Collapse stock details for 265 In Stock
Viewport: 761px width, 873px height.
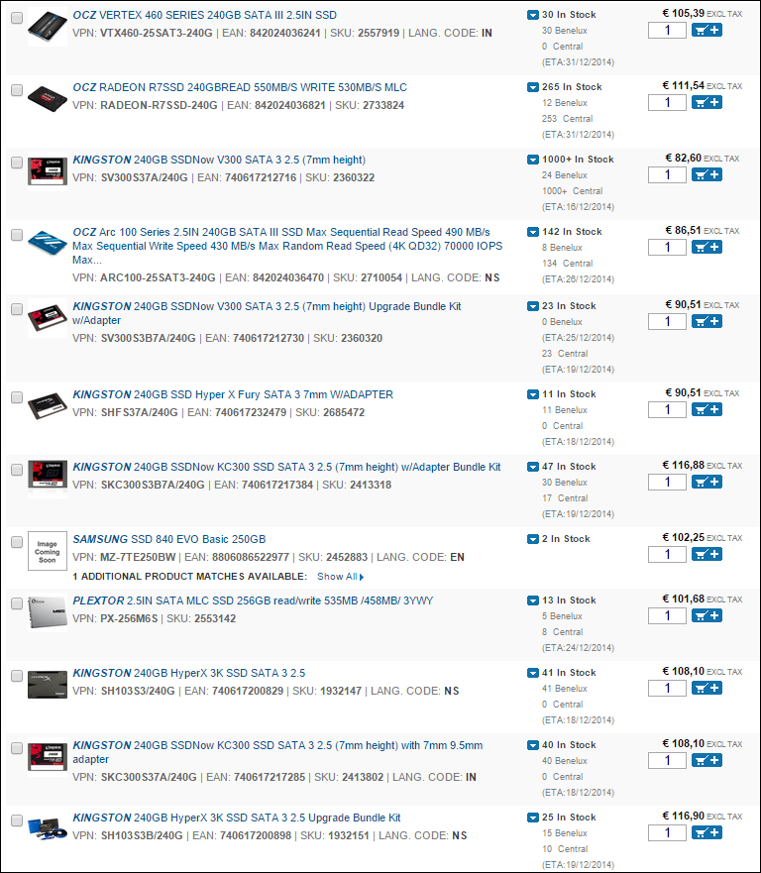[x=533, y=87]
